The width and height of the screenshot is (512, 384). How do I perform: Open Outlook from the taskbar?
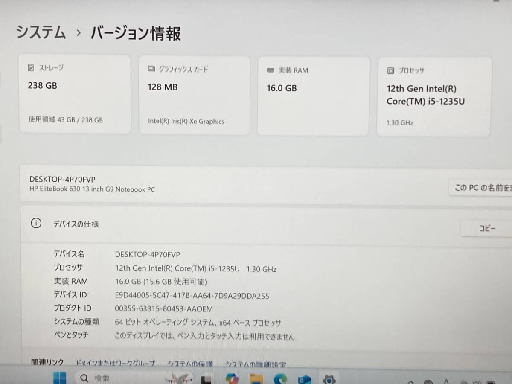[x=304, y=379]
